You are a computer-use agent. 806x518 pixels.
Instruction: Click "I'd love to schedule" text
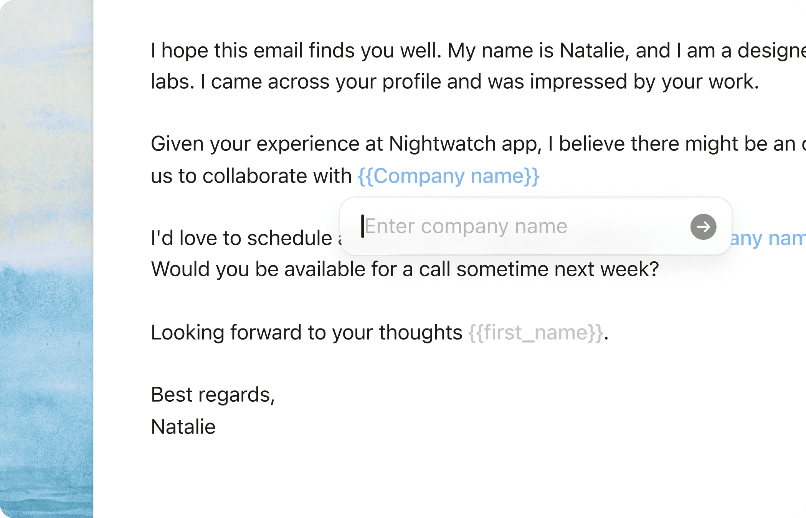(x=242, y=238)
